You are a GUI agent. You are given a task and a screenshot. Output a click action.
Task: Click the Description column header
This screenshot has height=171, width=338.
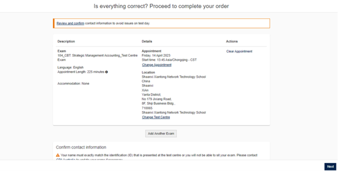tap(66, 41)
